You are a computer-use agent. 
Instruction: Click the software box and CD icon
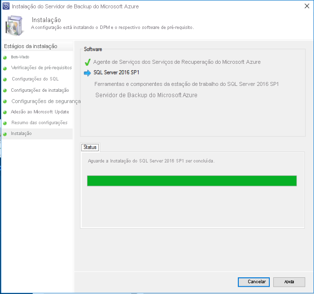click(x=14, y=26)
